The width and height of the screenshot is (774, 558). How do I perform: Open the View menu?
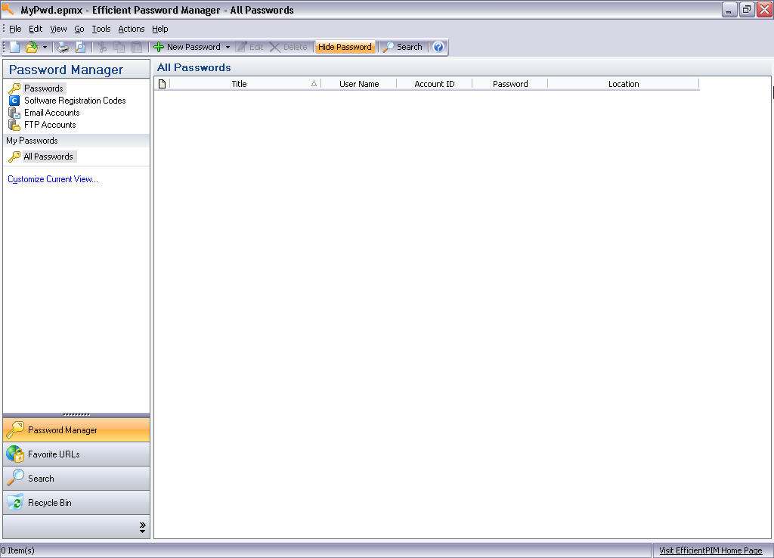point(58,29)
